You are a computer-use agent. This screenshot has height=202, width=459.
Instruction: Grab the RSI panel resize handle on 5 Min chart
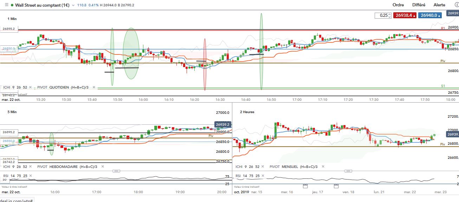pos(116,171)
